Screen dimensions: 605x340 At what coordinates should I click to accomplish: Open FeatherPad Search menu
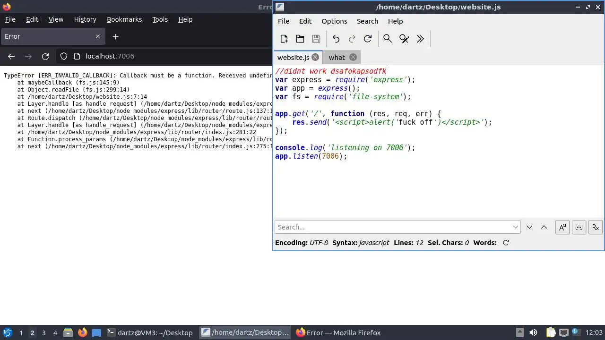[367, 21]
